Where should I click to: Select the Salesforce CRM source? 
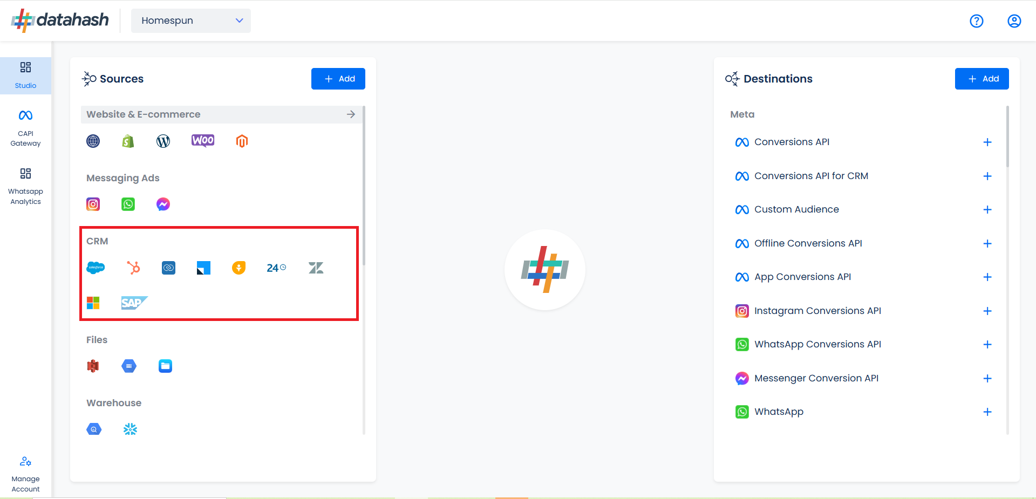click(x=96, y=268)
